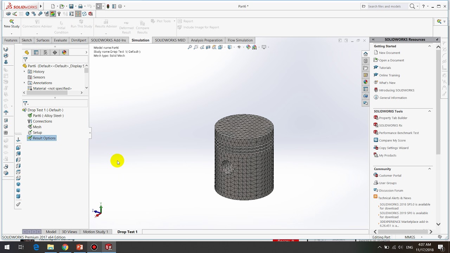Open the DimXpertManager crosshair tab icon

[55, 52]
